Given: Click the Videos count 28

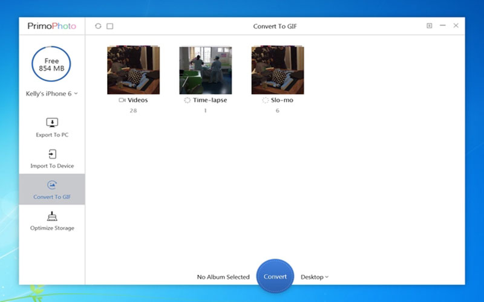Looking at the screenshot, I should click(133, 111).
